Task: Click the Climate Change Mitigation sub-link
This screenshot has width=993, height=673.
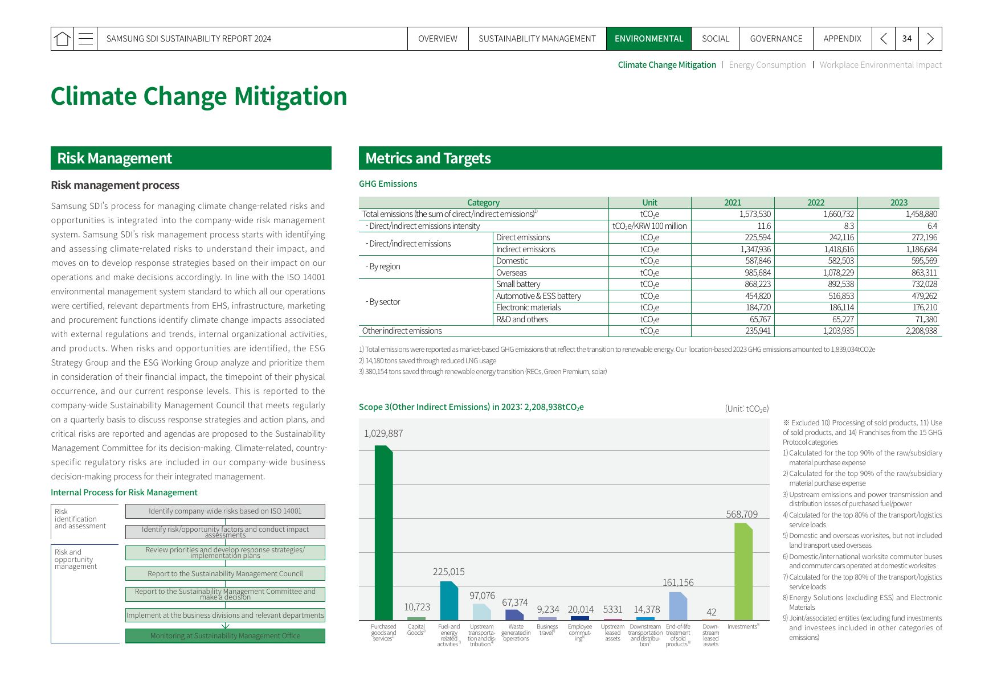Action: (x=667, y=65)
